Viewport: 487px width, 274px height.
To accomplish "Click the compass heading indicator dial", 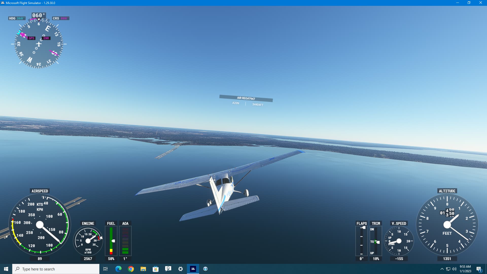I will tap(39, 44).
